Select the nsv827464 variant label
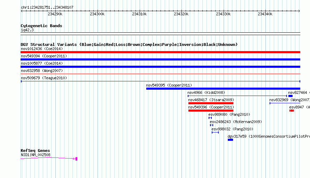This screenshot has height=178, width=310. coord(299,92)
